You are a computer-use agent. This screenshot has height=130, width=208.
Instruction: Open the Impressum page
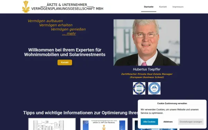[x=178, y=7]
